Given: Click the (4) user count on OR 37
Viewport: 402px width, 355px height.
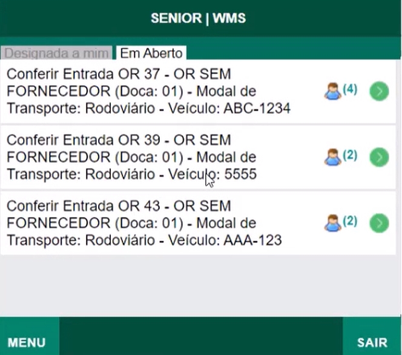Looking at the screenshot, I should [350, 90].
